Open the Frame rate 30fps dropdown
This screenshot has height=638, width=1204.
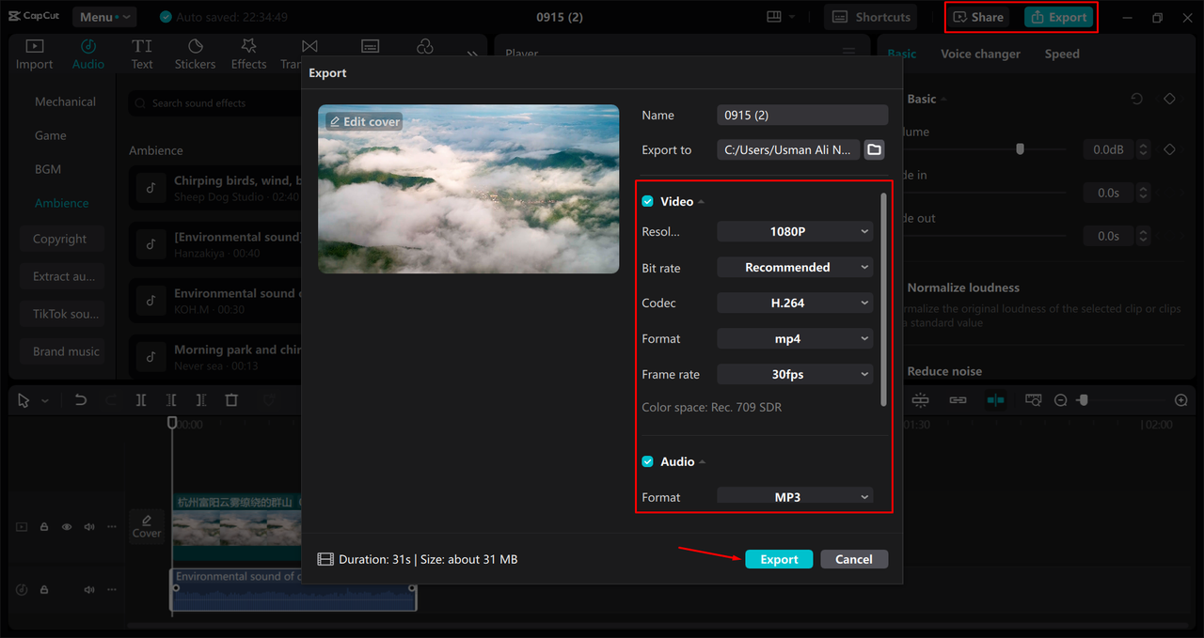[x=795, y=374]
